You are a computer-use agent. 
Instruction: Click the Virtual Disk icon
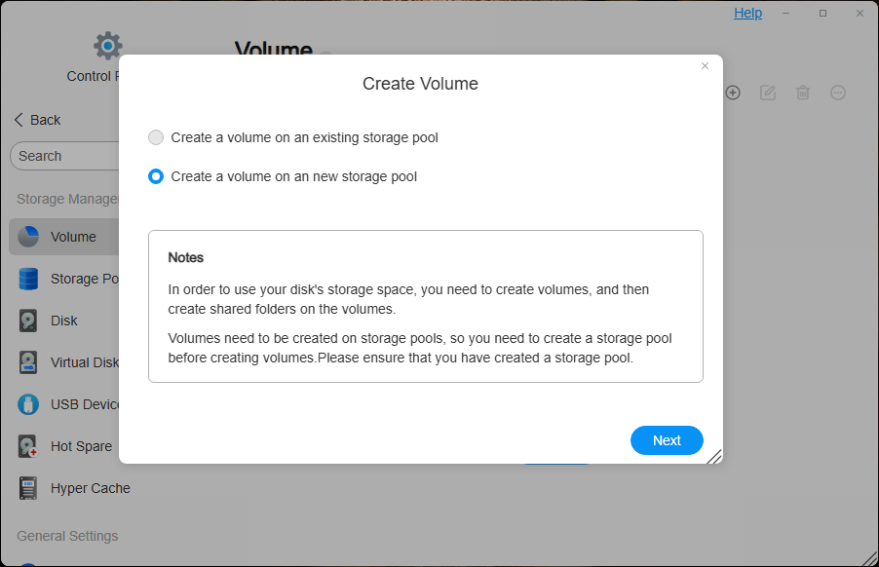(28, 362)
